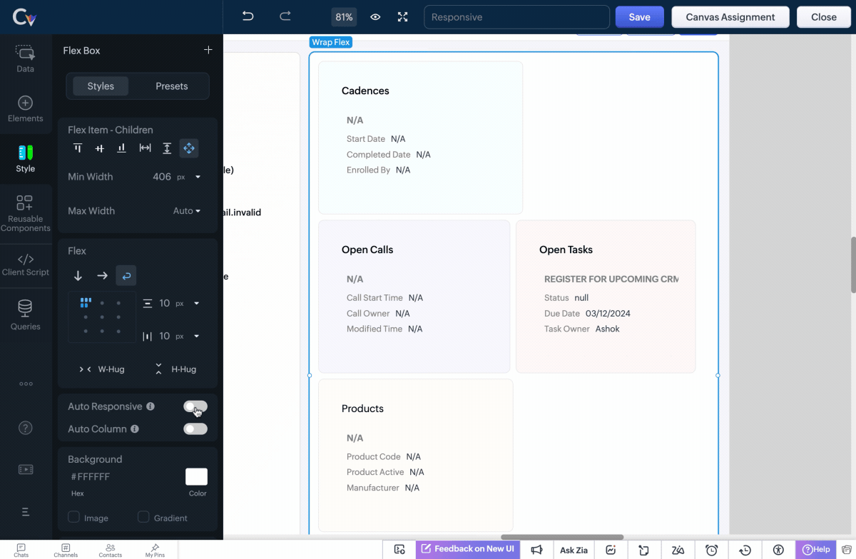Select the wrap flex direction icon

pyautogui.click(x=126, y=275)
